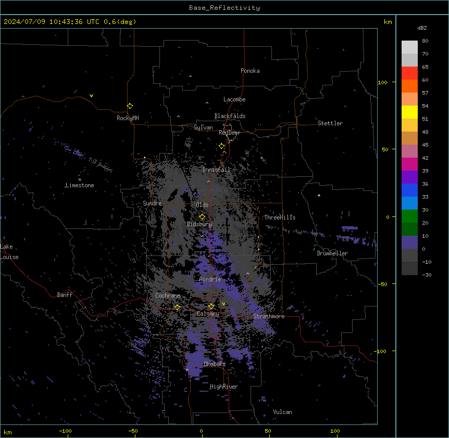Click the -50 tick on the bottom axis
Image resolution: width=449 pixels, height=438 pixels.
[x=133, y=431]
